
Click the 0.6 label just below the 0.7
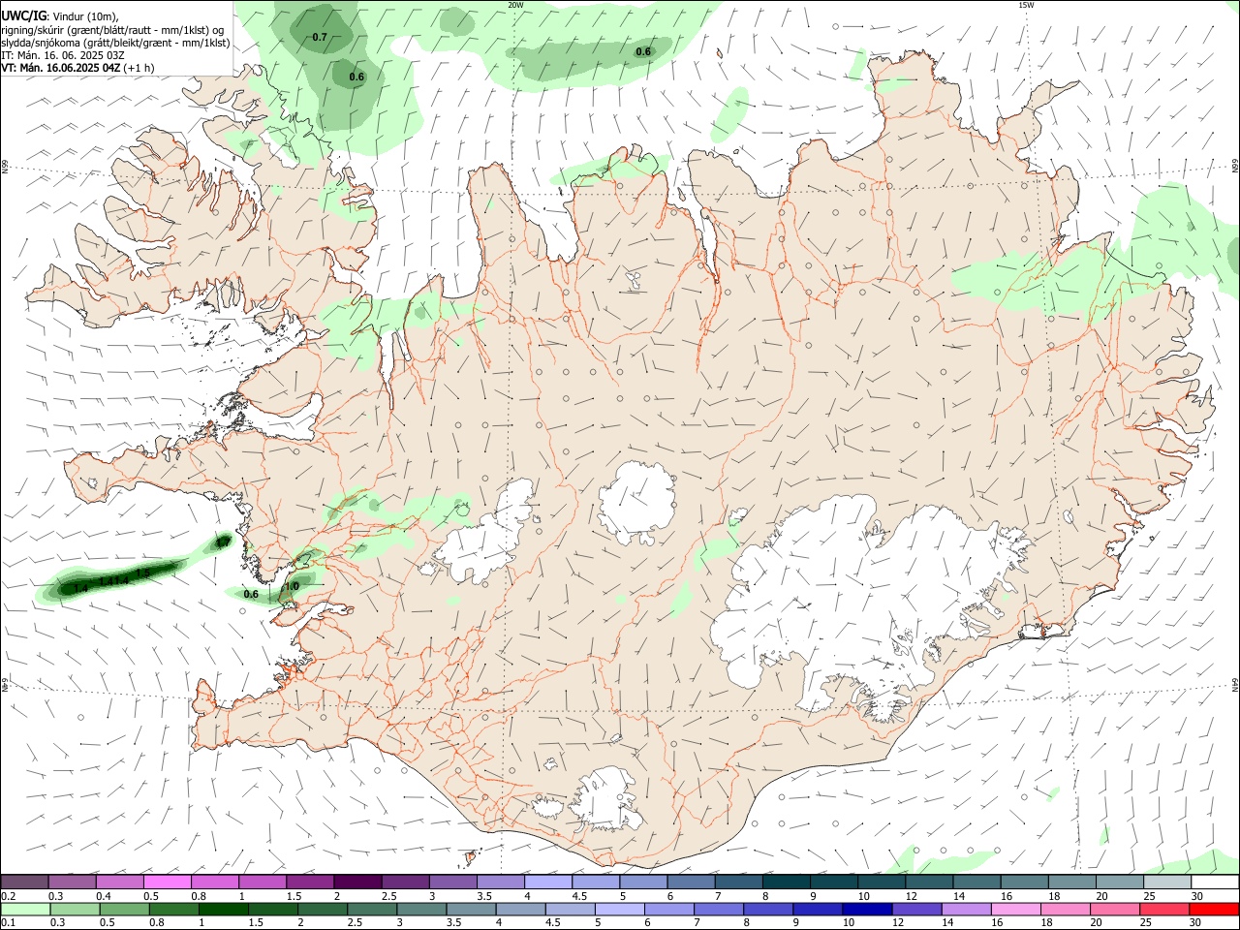coord(356,77)
